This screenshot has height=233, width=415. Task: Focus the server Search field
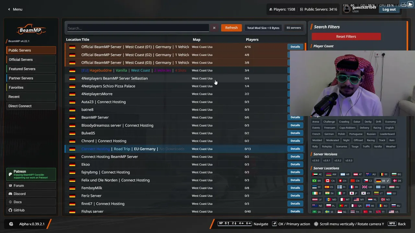tap(138, 28)
